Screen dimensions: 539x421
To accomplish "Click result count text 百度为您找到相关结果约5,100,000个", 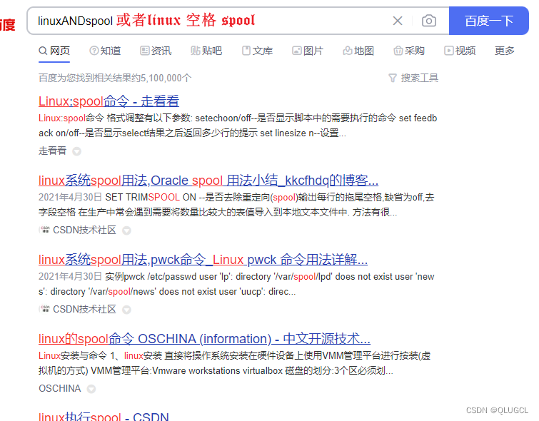I will pyautogui.click(x=115, y=78).
